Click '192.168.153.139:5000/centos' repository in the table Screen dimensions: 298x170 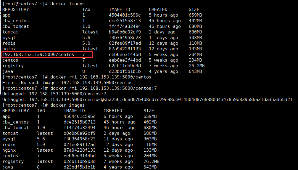coord(38,54)
